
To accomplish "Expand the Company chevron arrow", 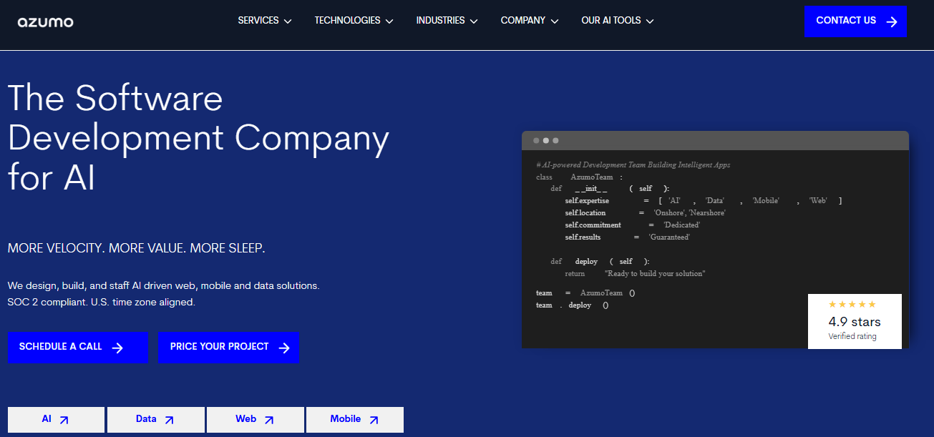I will (555, 21).
